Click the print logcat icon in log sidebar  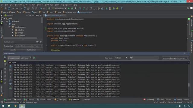11,84
